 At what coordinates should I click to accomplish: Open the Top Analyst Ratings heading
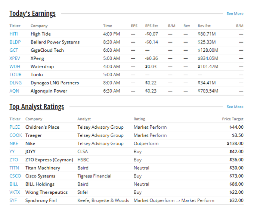pyautogui.click(x=37, y=107)
